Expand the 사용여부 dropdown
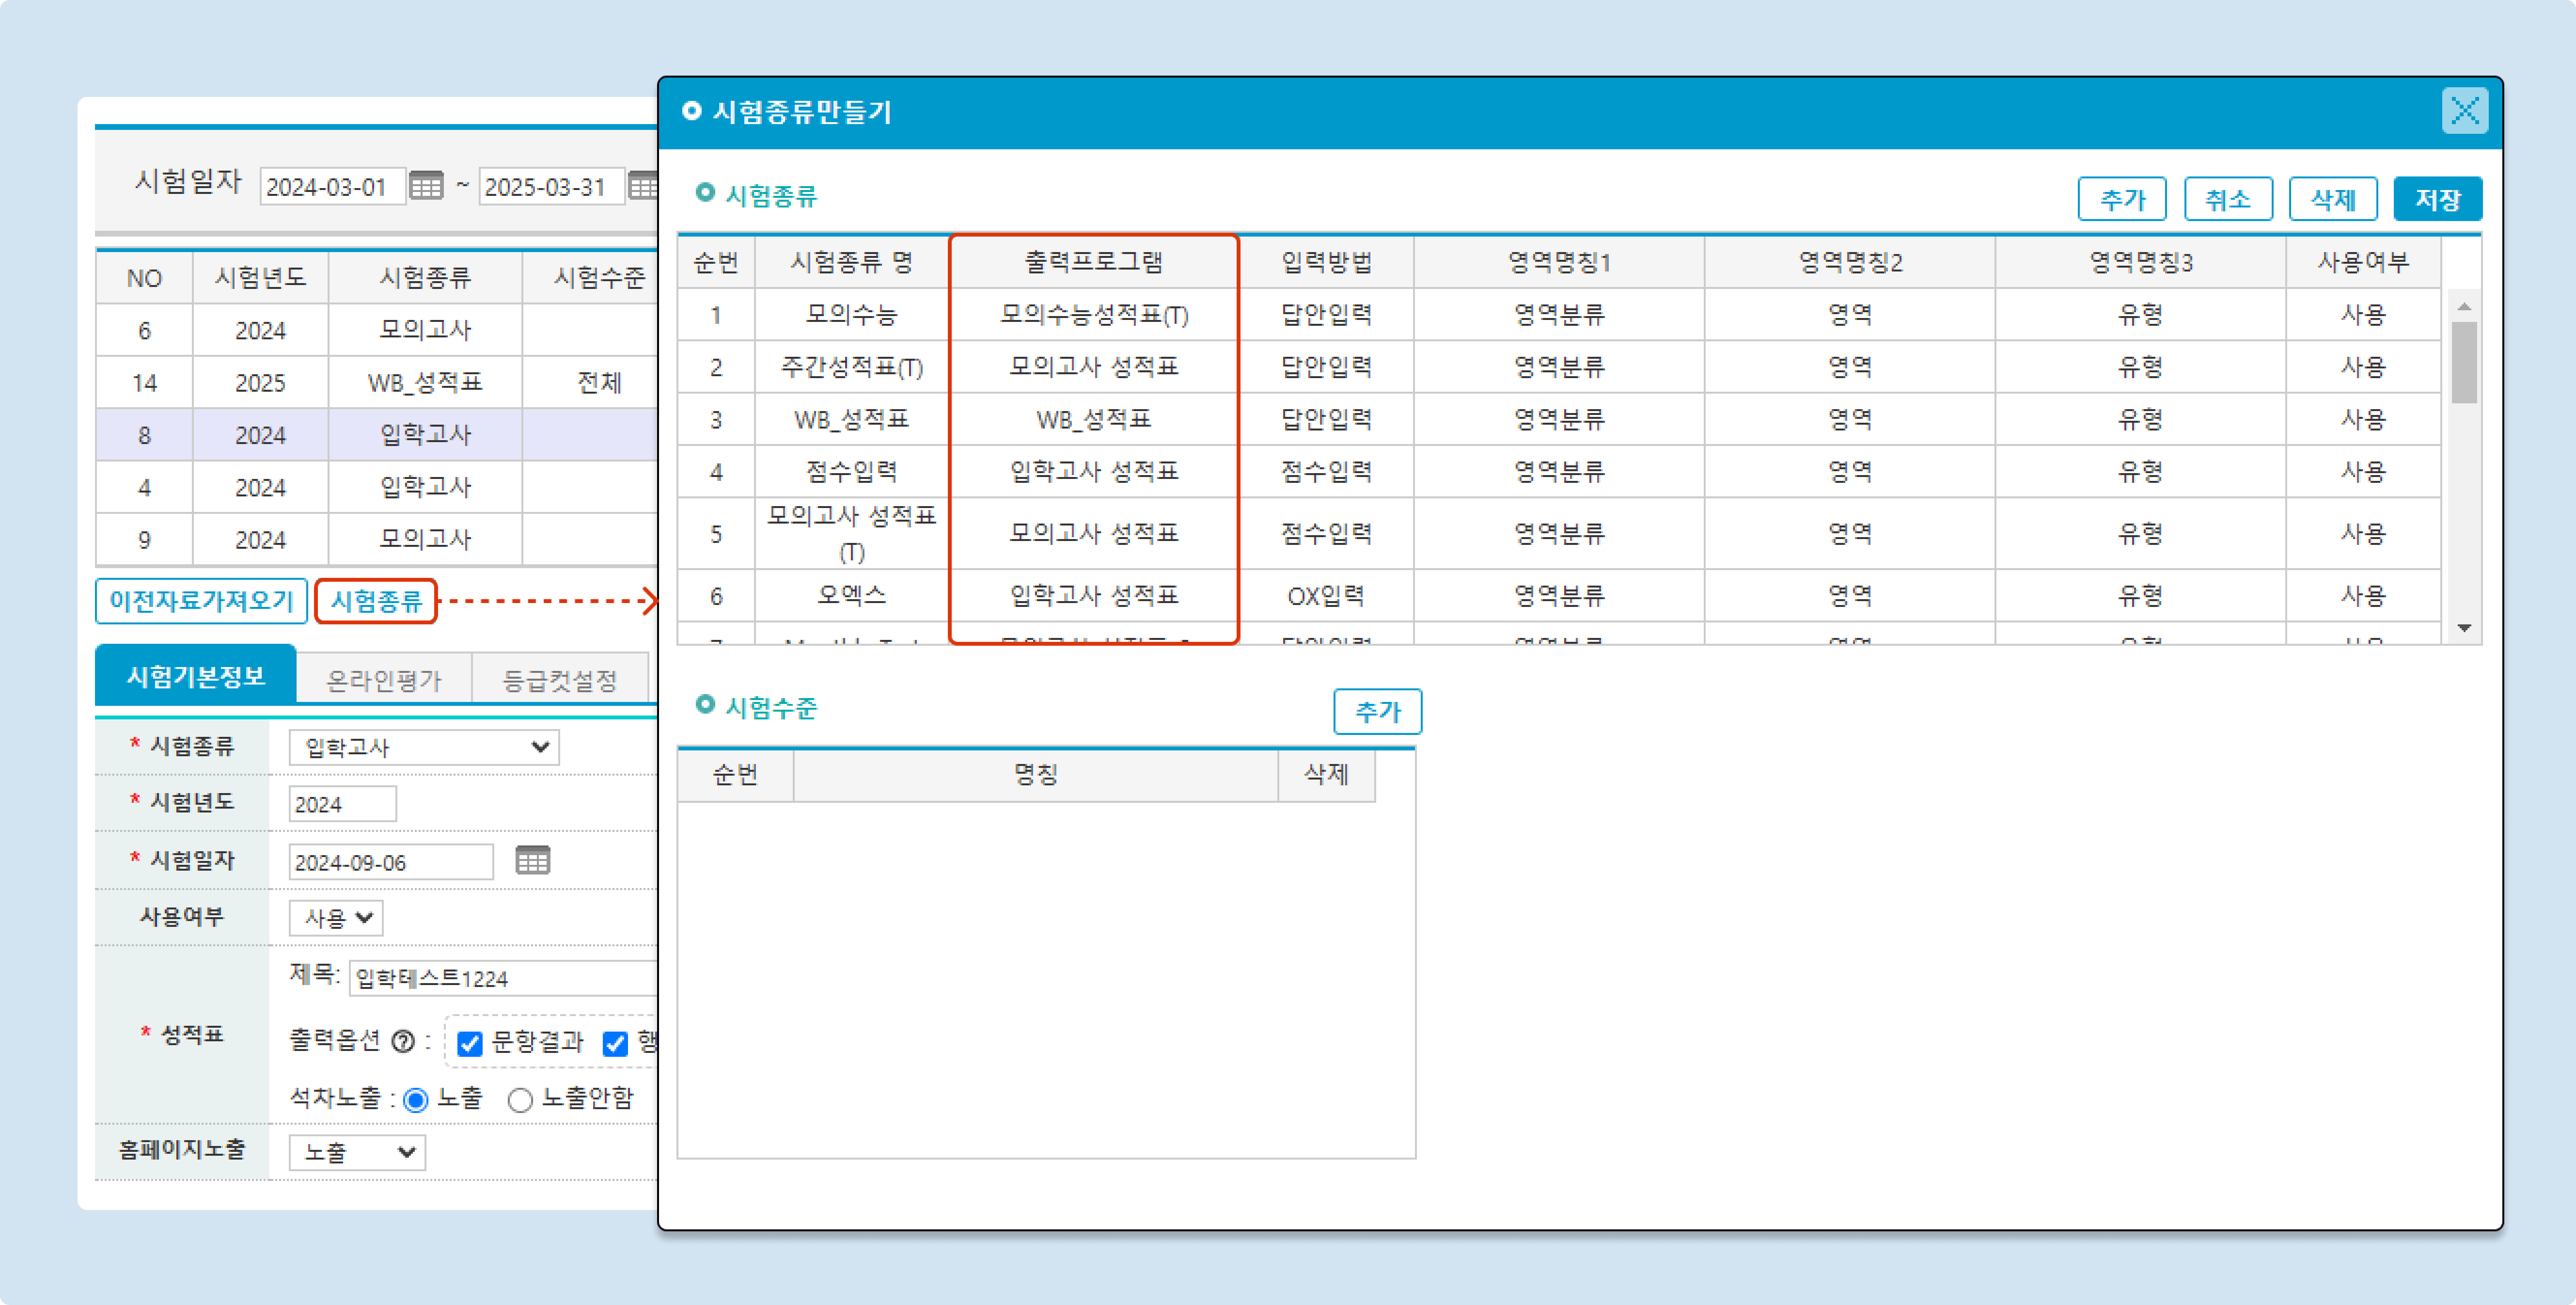Viewport: 2576px width, 1305px height. 336,918
